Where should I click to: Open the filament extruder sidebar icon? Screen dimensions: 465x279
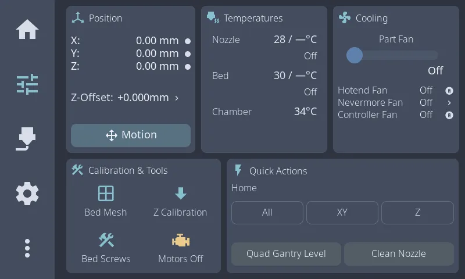click(x=26, y=139)
